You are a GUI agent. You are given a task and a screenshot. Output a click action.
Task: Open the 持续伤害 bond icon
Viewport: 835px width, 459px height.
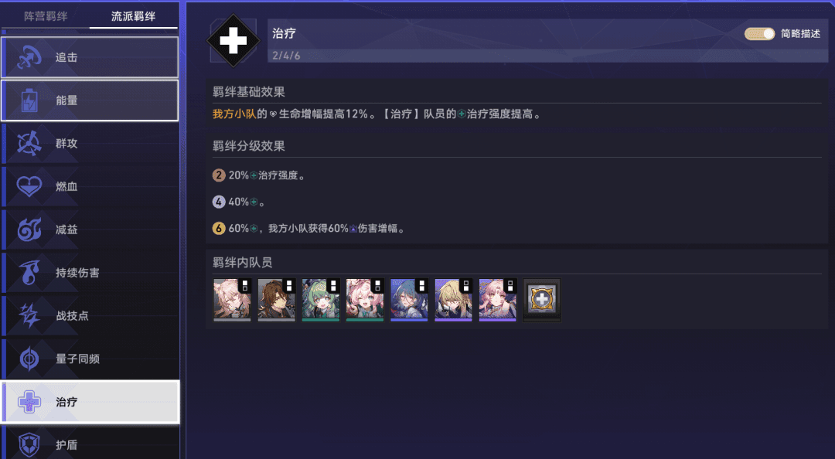click(x=29, y=273)
